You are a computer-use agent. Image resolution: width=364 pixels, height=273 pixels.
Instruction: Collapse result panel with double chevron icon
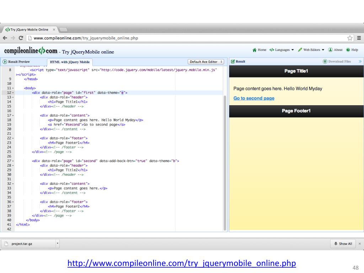coord(360,61)
